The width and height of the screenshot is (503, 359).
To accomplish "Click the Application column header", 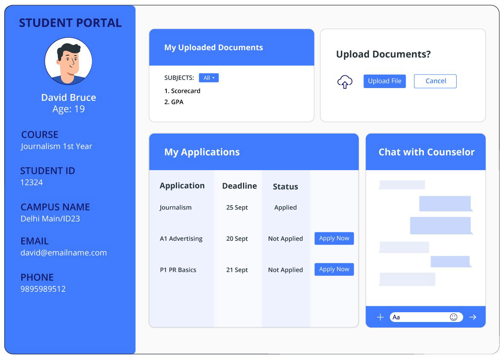I will point(182,186).
